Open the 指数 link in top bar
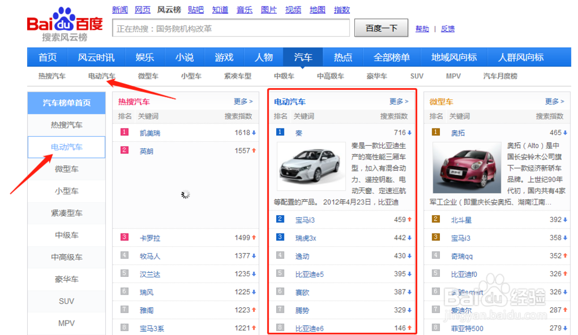The width and height of the screenshot is (578, 335). click(x=342, y=10)
